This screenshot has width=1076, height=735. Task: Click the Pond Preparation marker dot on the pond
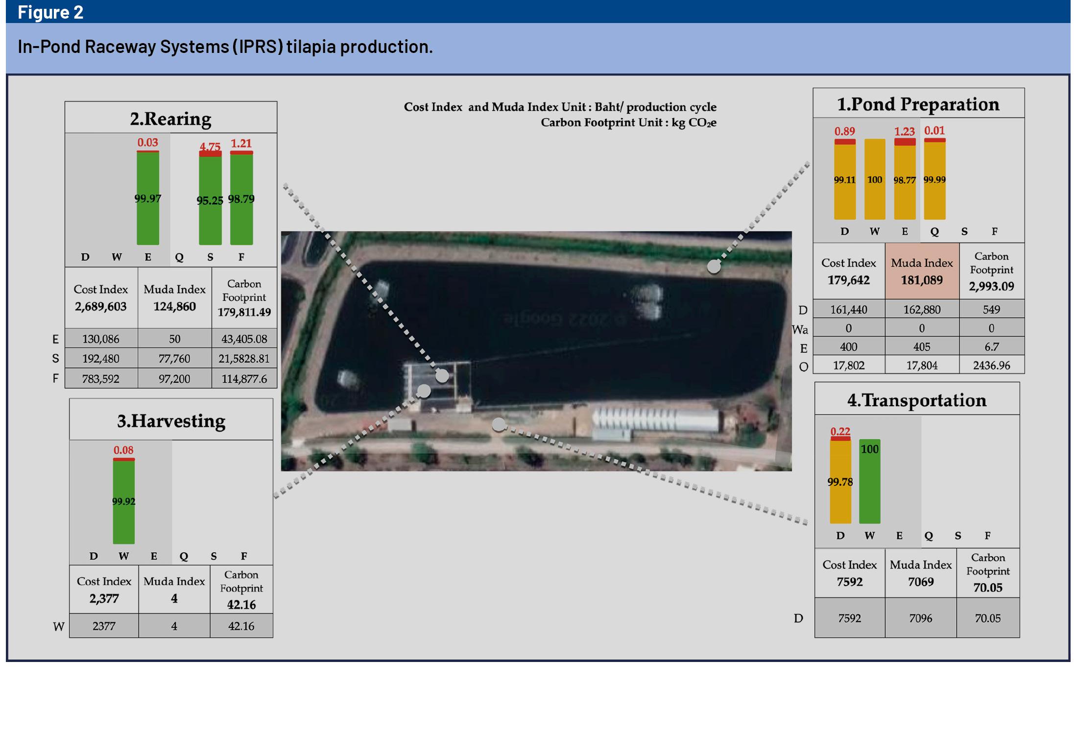tap(714, 267)
